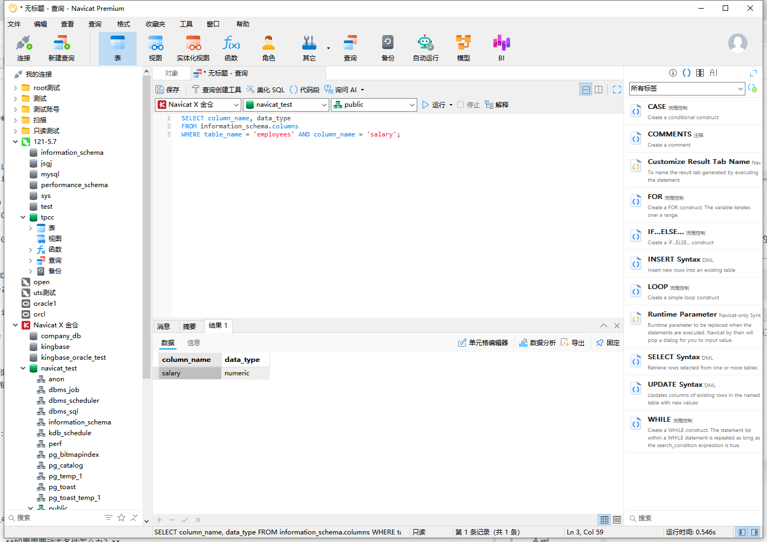Click the create new snippet icon
Image resolution: width=767 pixels, height=542 pixels.
click(752, 88)
